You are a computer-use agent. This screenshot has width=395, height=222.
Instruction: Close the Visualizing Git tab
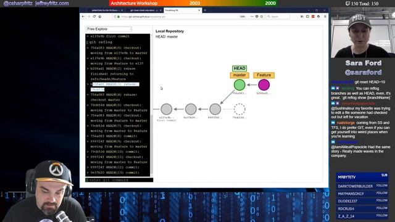pos(199,10)
